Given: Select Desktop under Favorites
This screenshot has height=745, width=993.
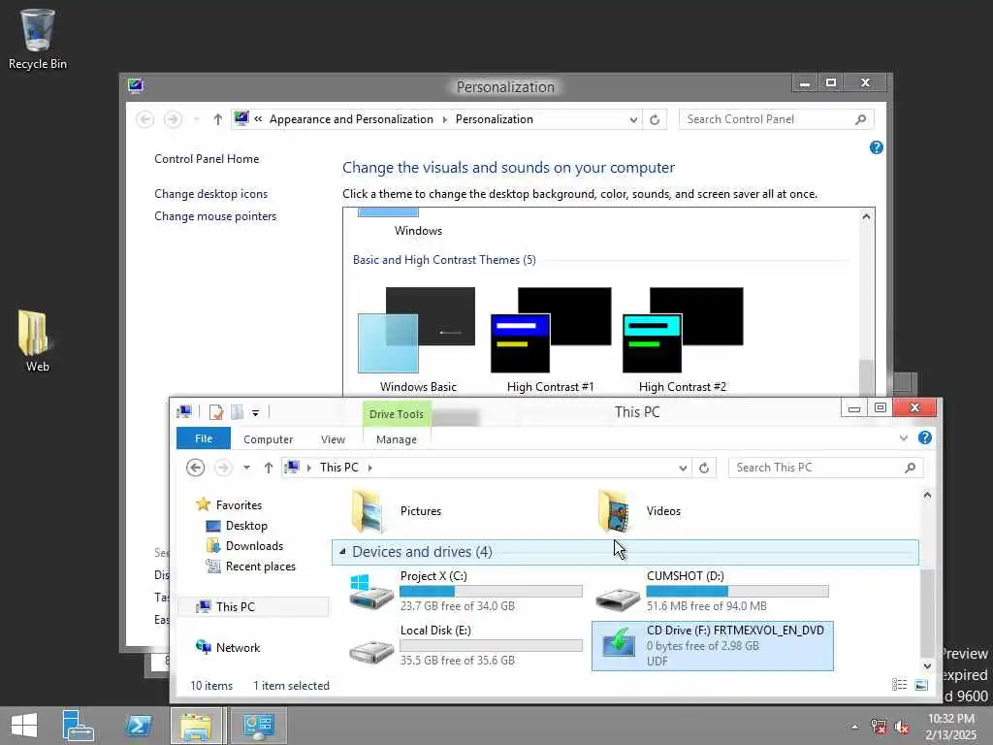Looking at the screenshot, I should pos(237,526).
